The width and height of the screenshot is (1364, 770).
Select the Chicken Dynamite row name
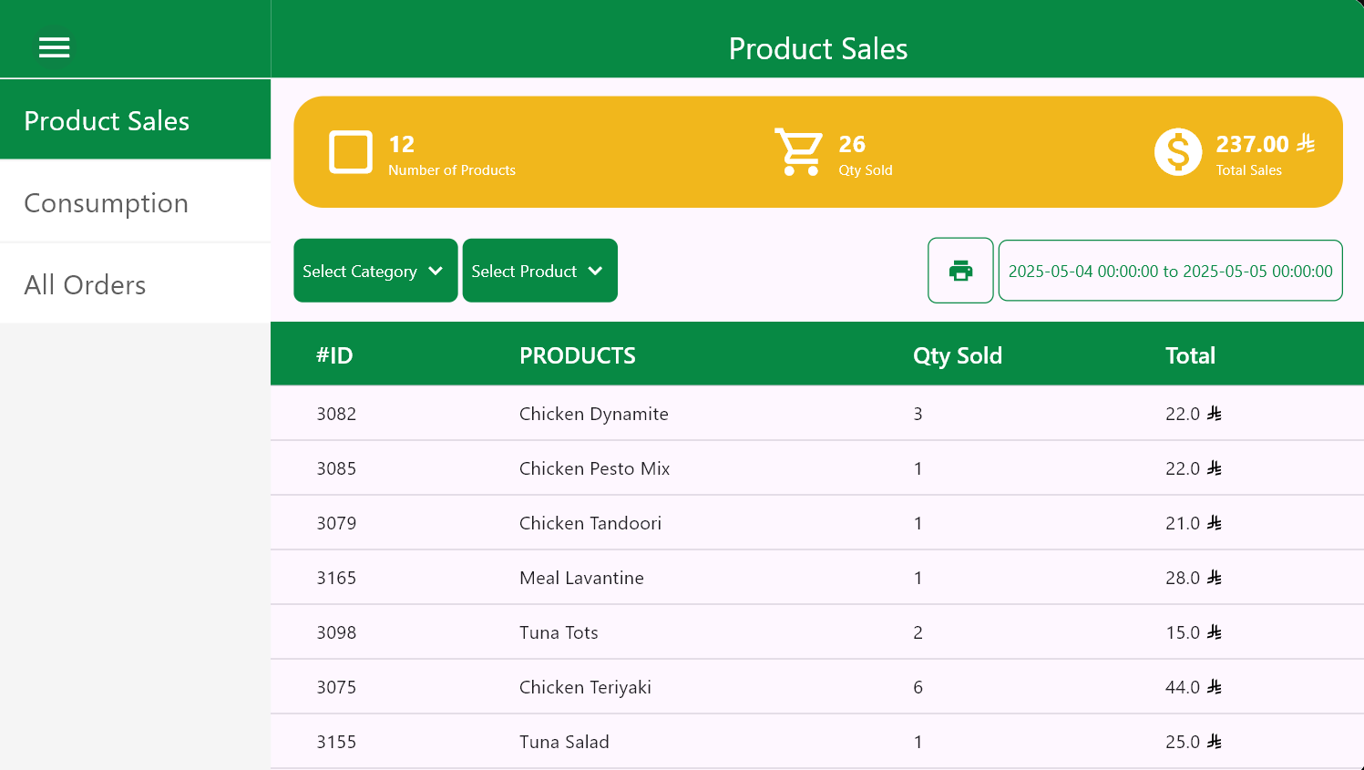[594, 414]
